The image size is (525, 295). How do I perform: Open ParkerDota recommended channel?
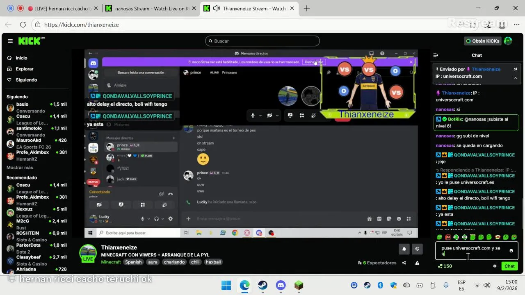pyautogui.click(x=37, y=248)
